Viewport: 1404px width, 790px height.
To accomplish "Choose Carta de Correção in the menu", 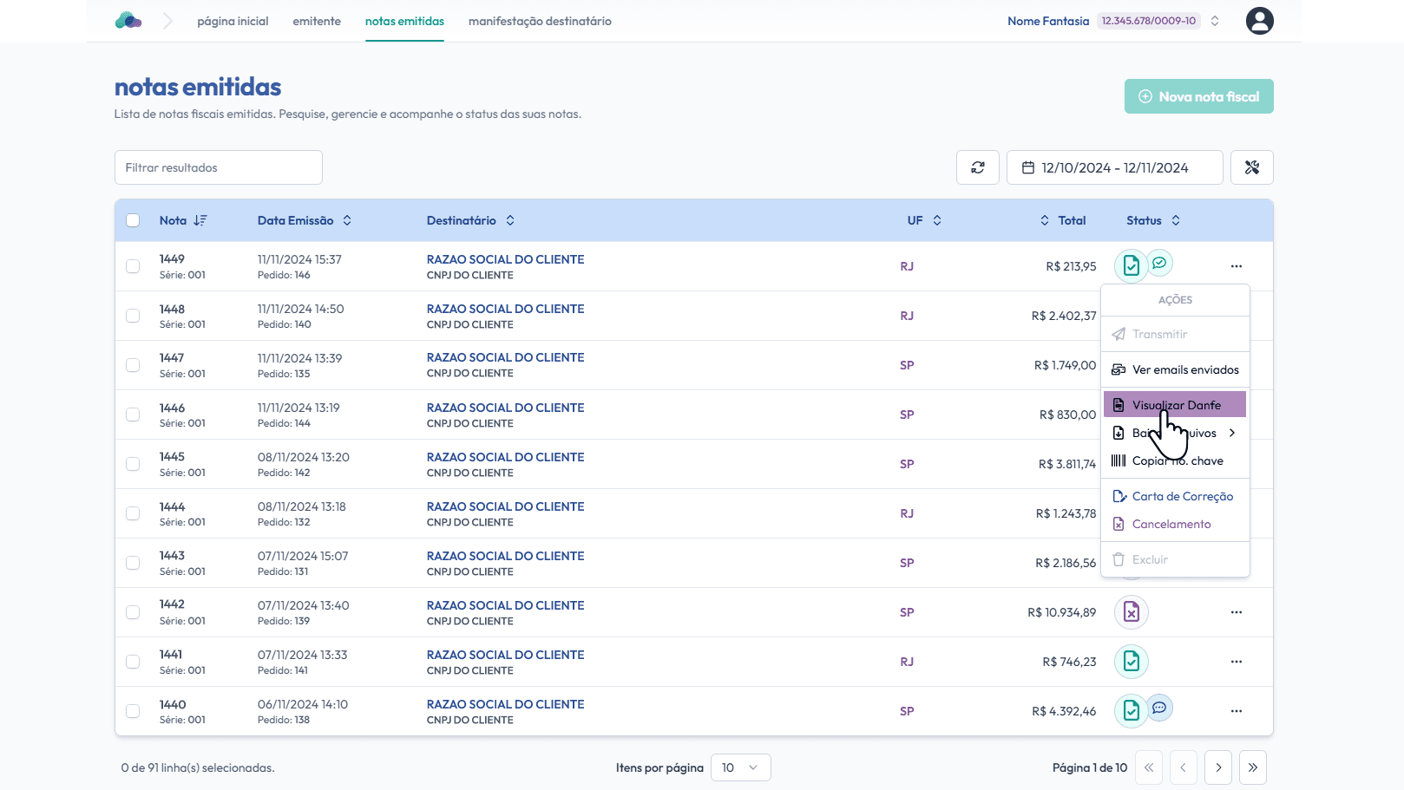I will 1181,496.
